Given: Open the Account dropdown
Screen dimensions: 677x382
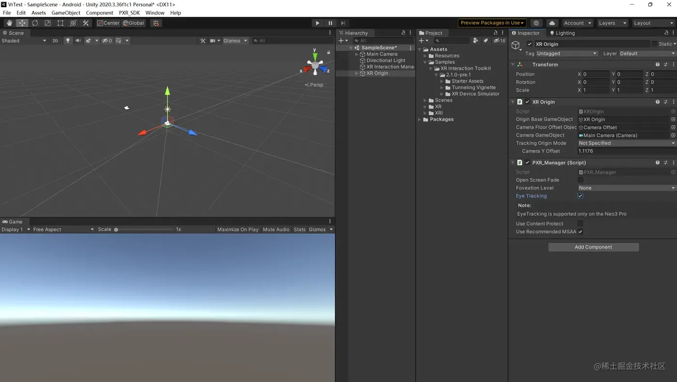Looking at the screenshot, I should coord(577,23).
